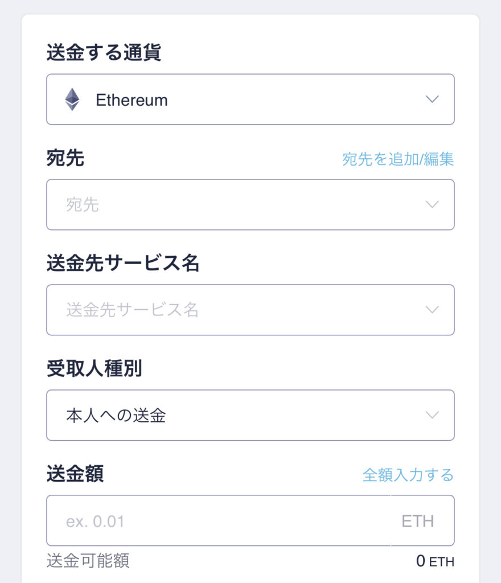The image size is (501, 583).
Task: Click the ETH unit suffix in amount field
Action: pos(418,522)
